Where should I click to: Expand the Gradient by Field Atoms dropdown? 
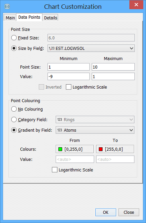tap(95, 130)
